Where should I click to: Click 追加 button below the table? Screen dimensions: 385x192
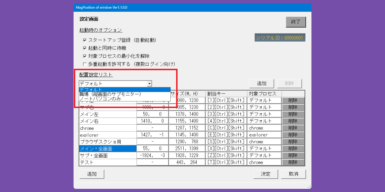(92, 174)
